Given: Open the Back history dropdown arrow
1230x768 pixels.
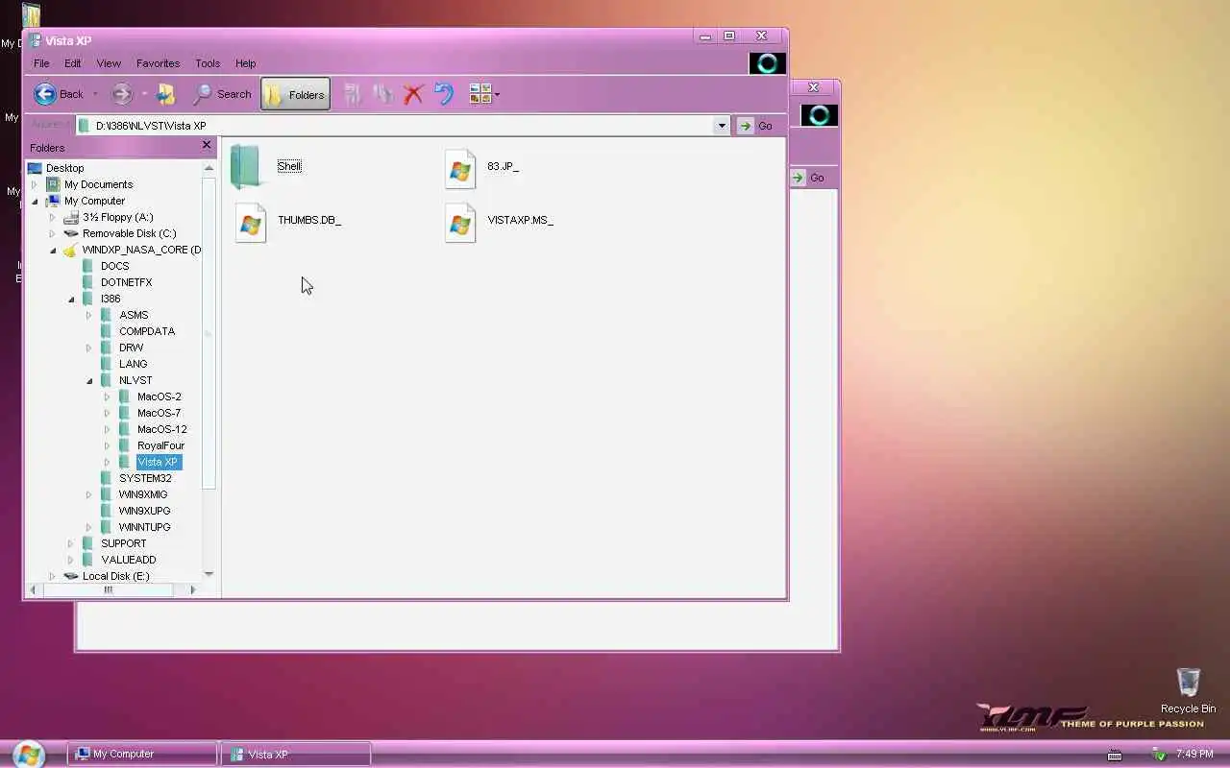Looking at the screenshot, I should coord(94,94).
